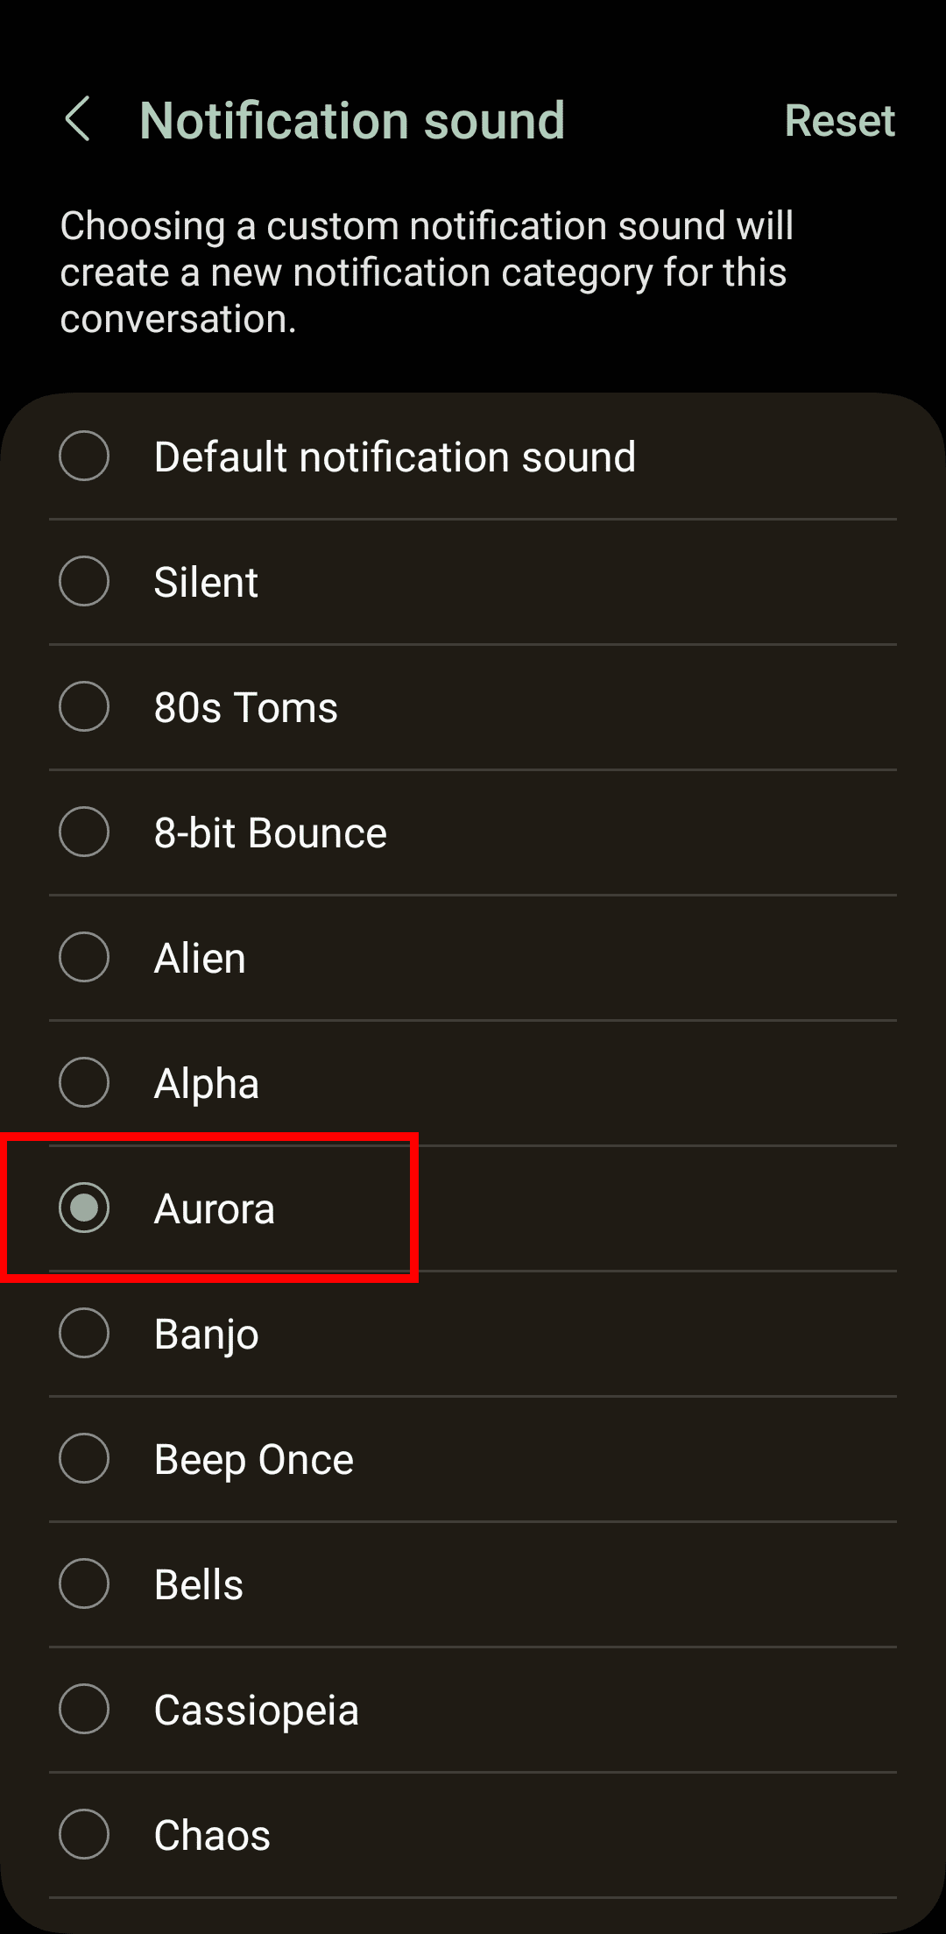Tap the back arrow icon
Screen dimensions: 946x1934
(x=78, y=119)
